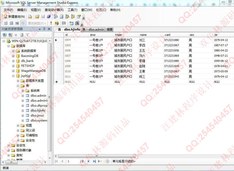Click the yellow verify SQL syntax icon
The width and height of the screenshot is (234, 171).
pos(57,23)
